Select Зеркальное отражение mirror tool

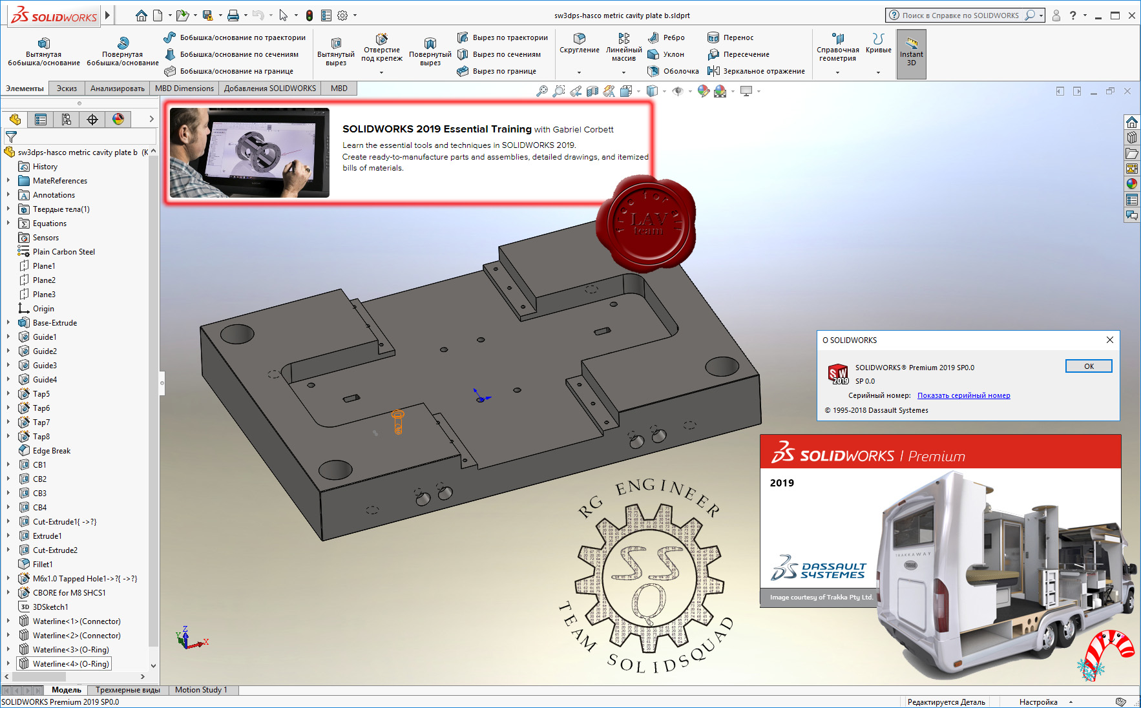[x=756, y=71]
